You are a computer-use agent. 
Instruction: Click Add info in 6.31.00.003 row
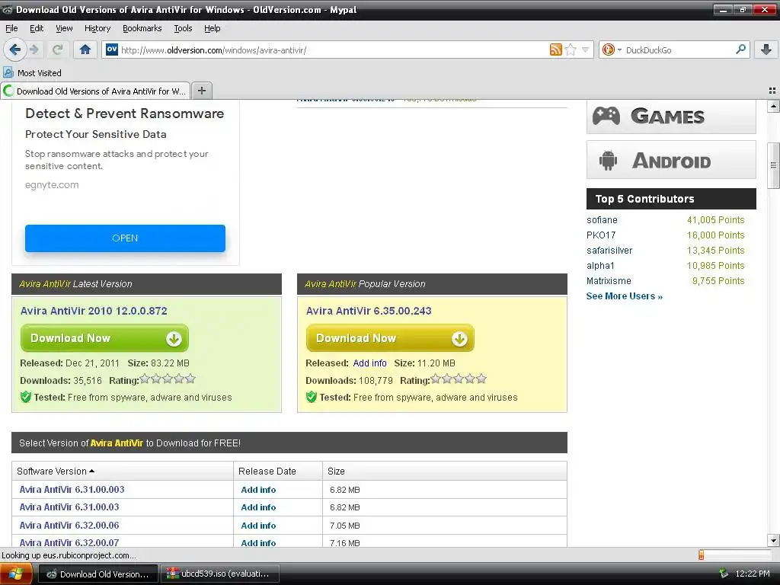tap(258, 490)
